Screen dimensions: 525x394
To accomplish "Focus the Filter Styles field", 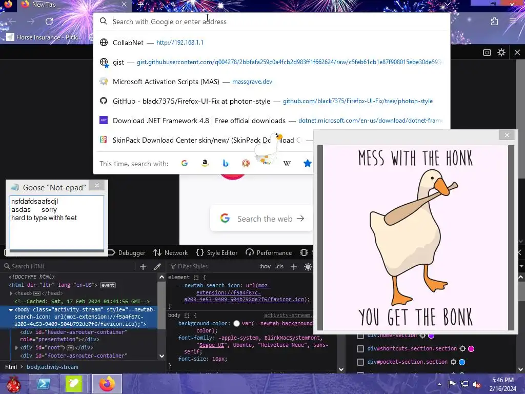I will click(213, 266).
